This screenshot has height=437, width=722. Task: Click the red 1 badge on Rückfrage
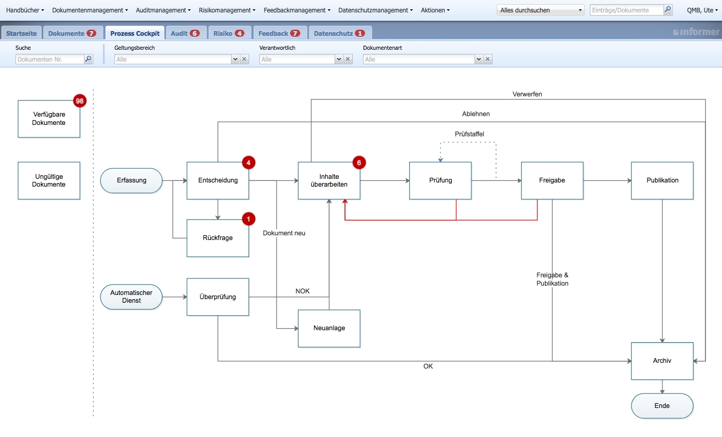click(249, 219)
